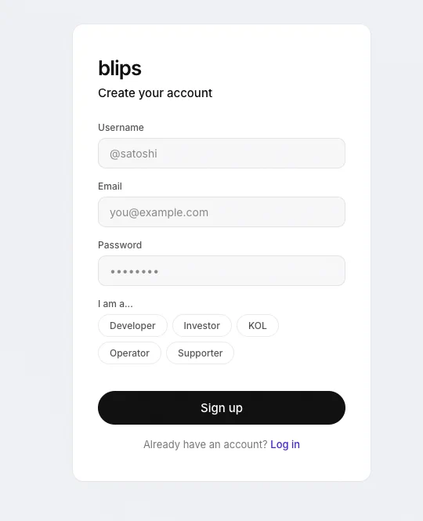Click the blips logo text
423x521 pixels.
[120, 68]
